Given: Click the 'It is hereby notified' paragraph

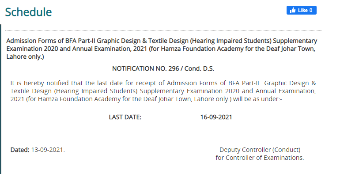Looking at the screenshot, I should (x=163, y=91).
